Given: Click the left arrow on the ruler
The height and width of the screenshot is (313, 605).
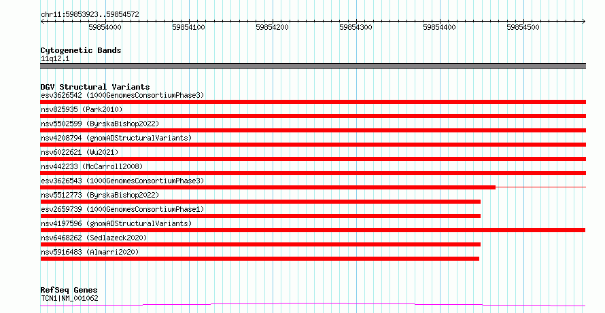Looking at the screenshot, I should pyautogui.click(x=42, y=22).
